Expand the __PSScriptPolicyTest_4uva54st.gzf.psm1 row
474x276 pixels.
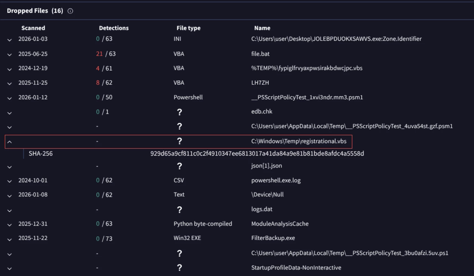(x=9, y=127)
